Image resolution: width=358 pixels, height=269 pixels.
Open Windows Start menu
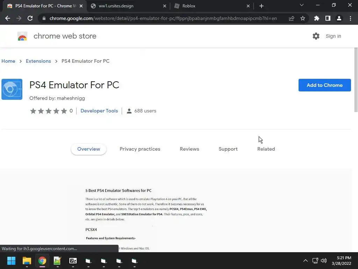(x=11, y=261)
